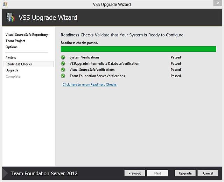Screen dimensions: 224x182
Task: Click the Team Foundation Server Verifications checkmark icon
Action: (63, 76)
